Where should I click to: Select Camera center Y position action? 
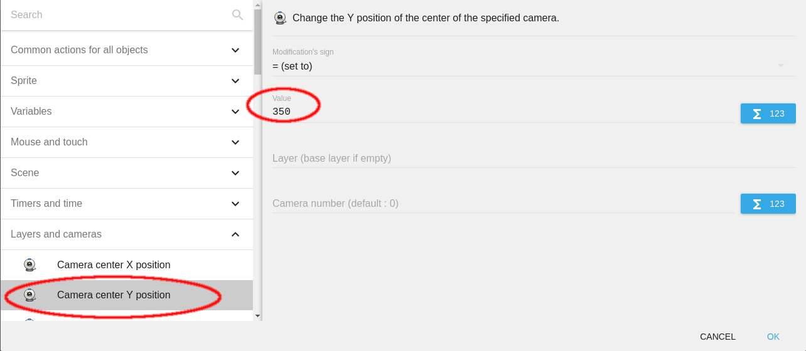(114, 295)
